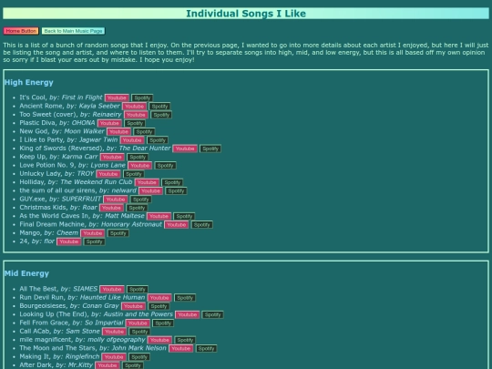
Task: Spotify link for 24 by flor
Action: click(x=95, y=242)
